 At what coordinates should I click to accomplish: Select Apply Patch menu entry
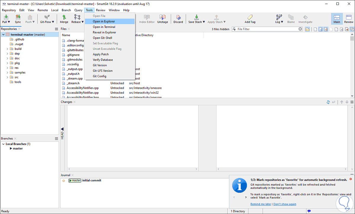pos(109,54)
